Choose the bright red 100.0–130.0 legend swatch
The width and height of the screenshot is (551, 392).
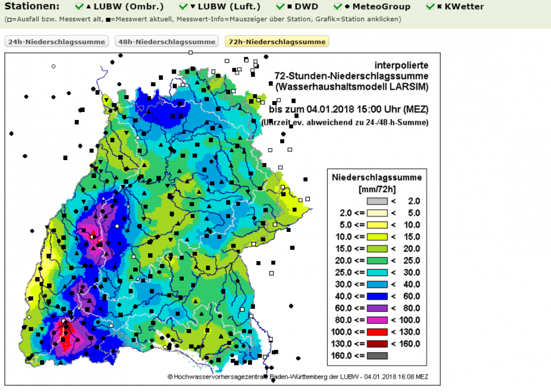click(377, 332)
